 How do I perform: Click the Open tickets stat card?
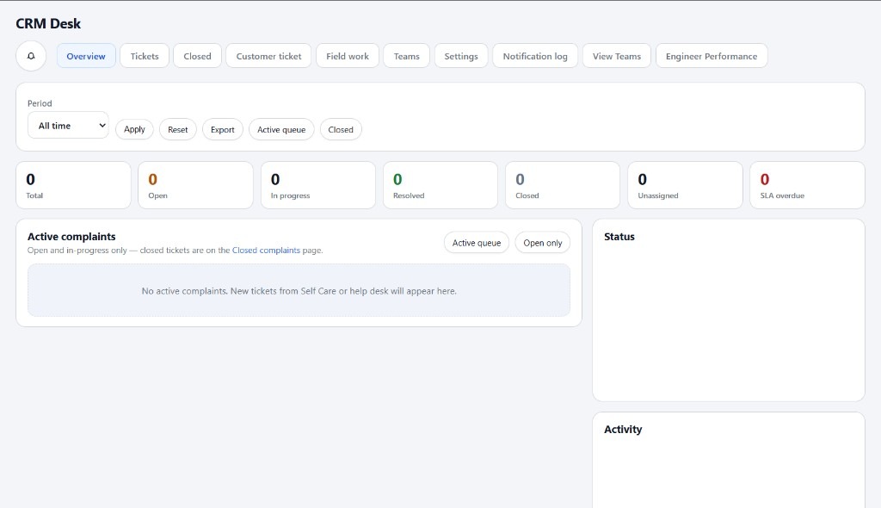pos(195,185)
